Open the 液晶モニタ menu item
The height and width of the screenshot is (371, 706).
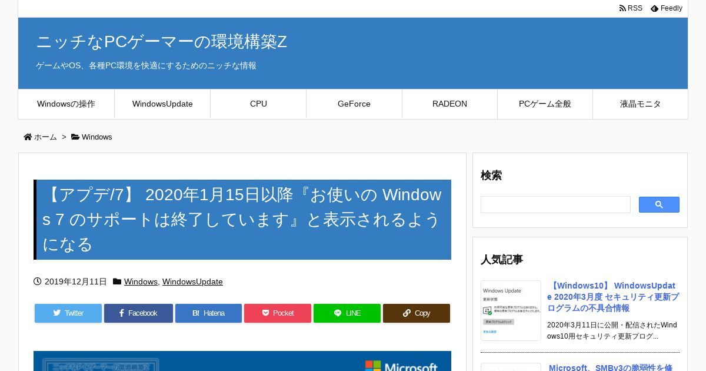click(640, 104)
